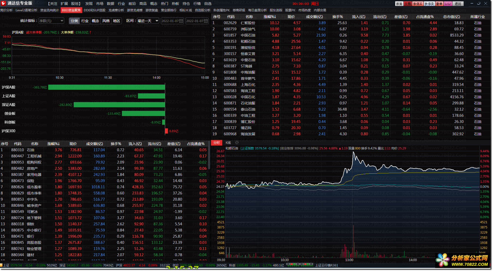Select sector row 880447 工程机械

(104, 156)
